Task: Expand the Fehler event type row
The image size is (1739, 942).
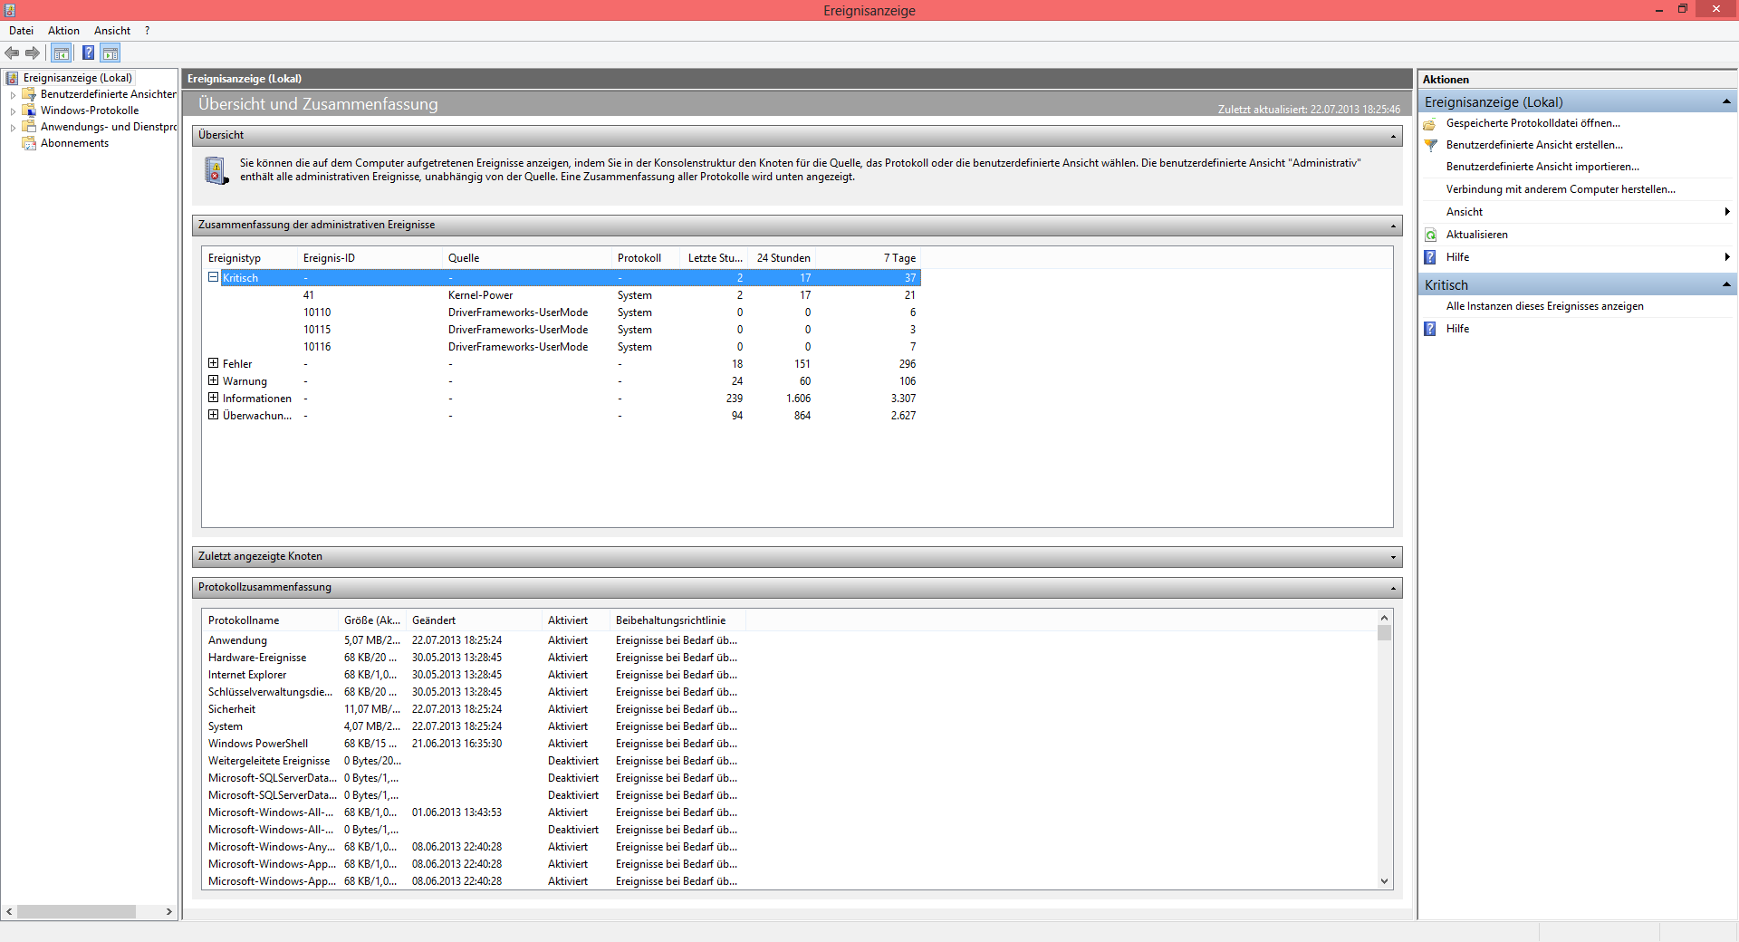Action: pos(213,363)
